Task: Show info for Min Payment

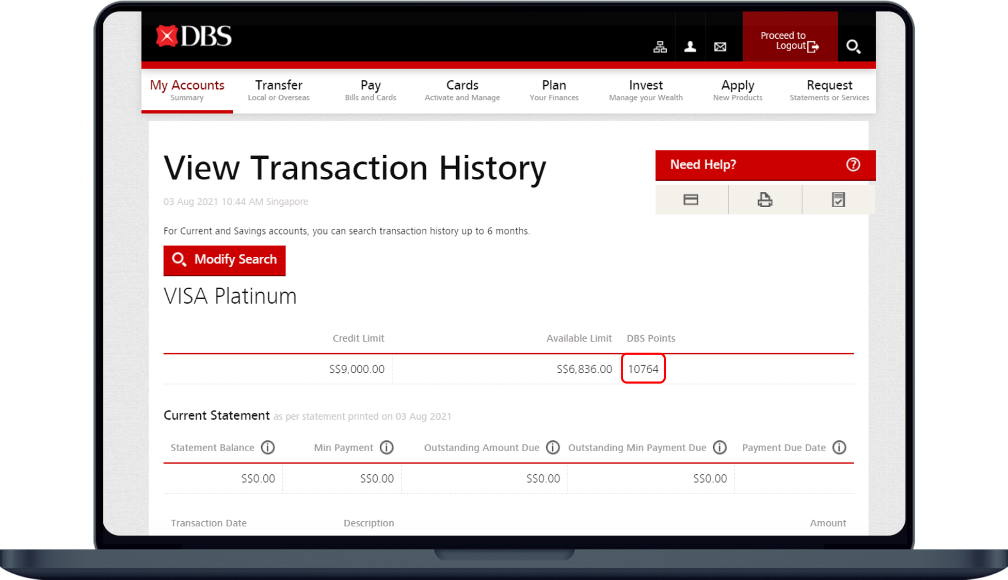Action: [x=387, y=448]
